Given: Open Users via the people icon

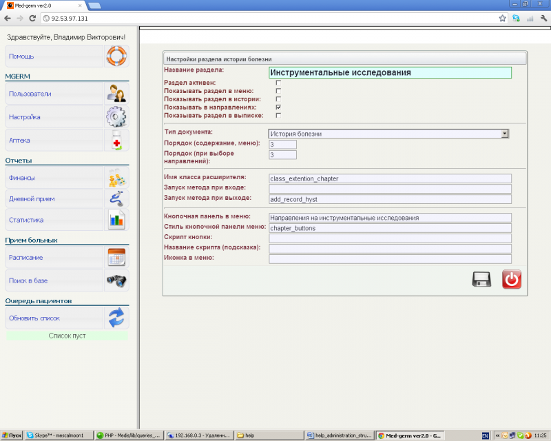Looking at the screenshot, I should tap(116, 94).
